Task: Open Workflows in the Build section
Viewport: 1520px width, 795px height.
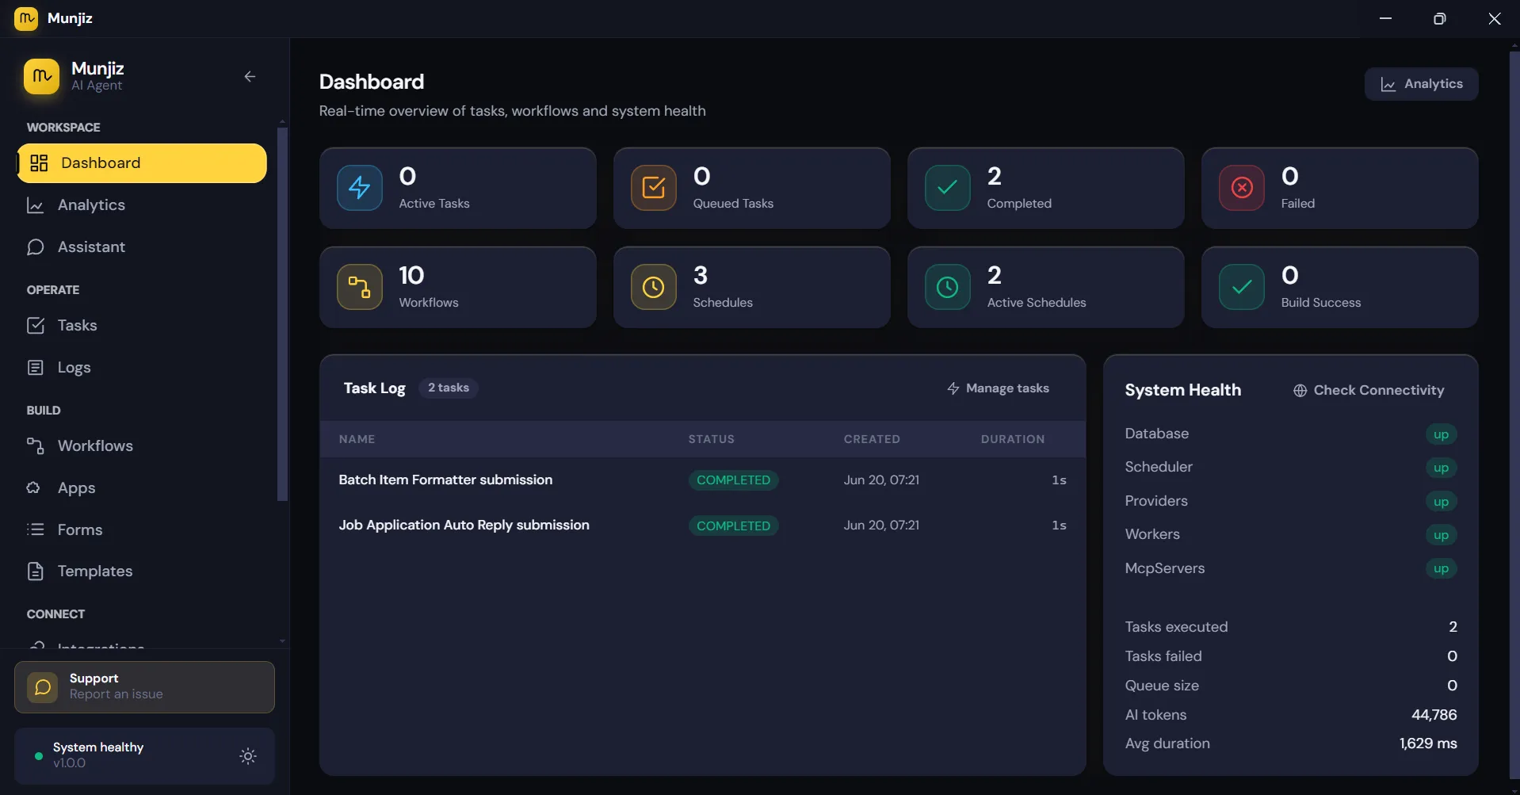Action: 142,446
